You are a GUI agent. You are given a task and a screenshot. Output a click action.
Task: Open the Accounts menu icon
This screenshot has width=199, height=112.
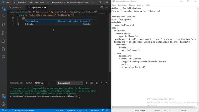[x=3, y=96]
